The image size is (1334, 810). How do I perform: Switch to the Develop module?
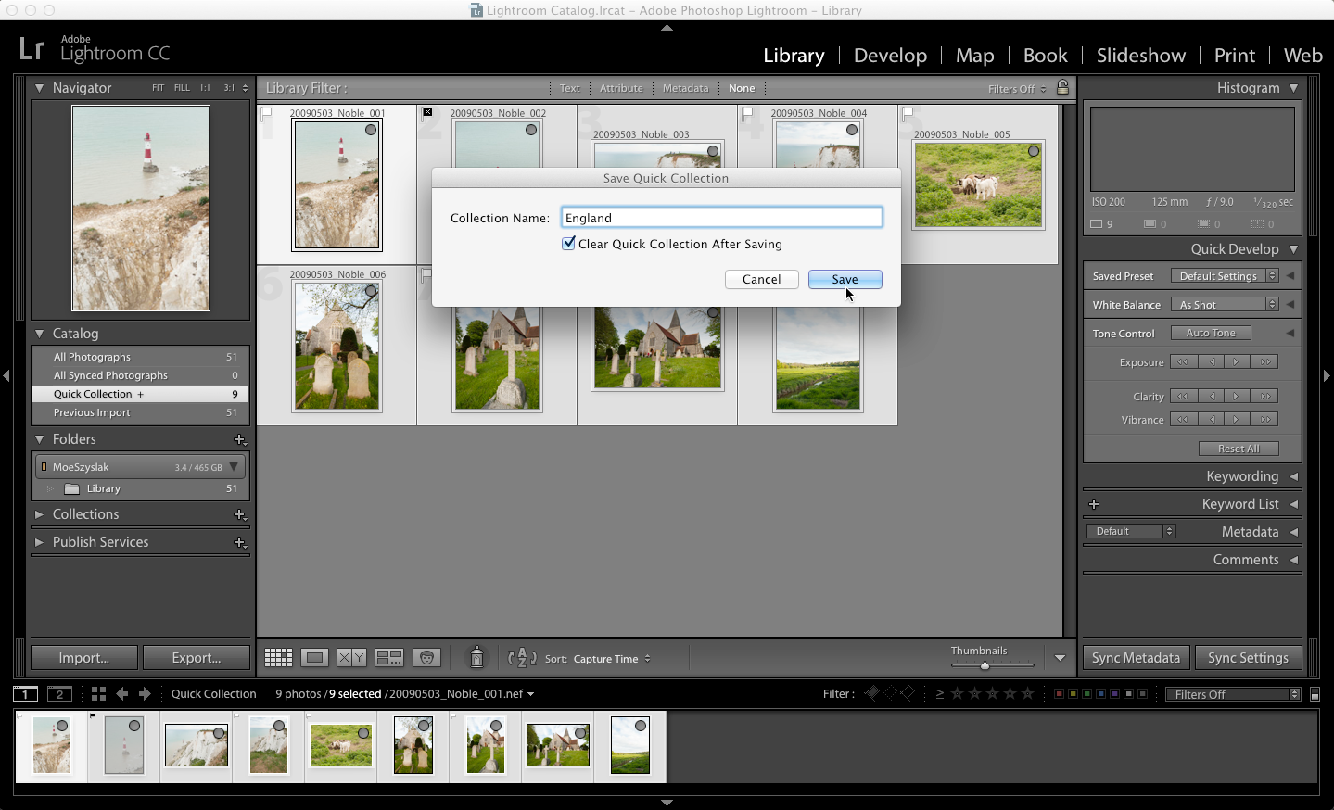click(889, 56)
